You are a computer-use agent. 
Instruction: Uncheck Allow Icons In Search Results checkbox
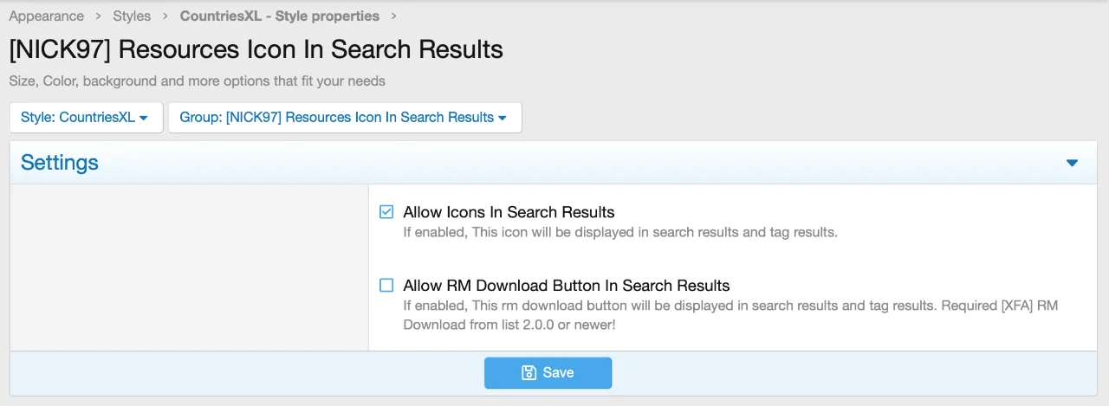tap(386, 212)
